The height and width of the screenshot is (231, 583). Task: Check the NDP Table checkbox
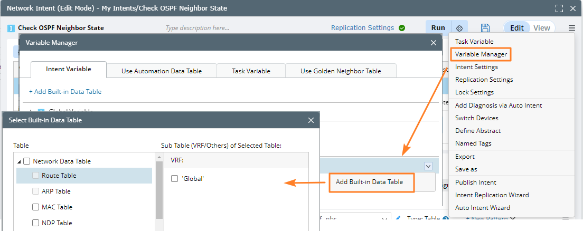click(x=36, y=223)
